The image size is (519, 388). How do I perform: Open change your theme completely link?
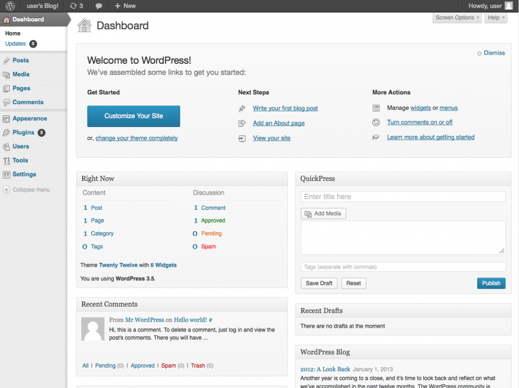pos(137,138)
